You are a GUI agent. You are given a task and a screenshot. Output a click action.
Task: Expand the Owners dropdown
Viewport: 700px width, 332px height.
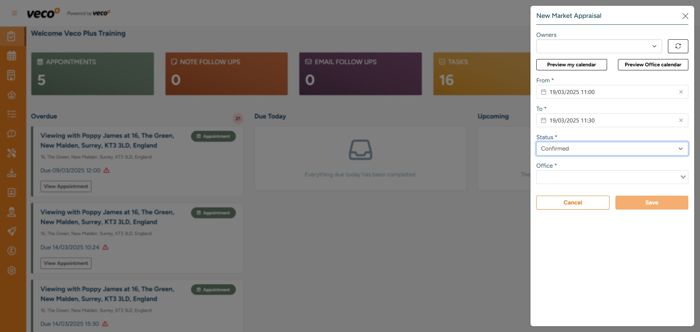(x=598, y=46)
